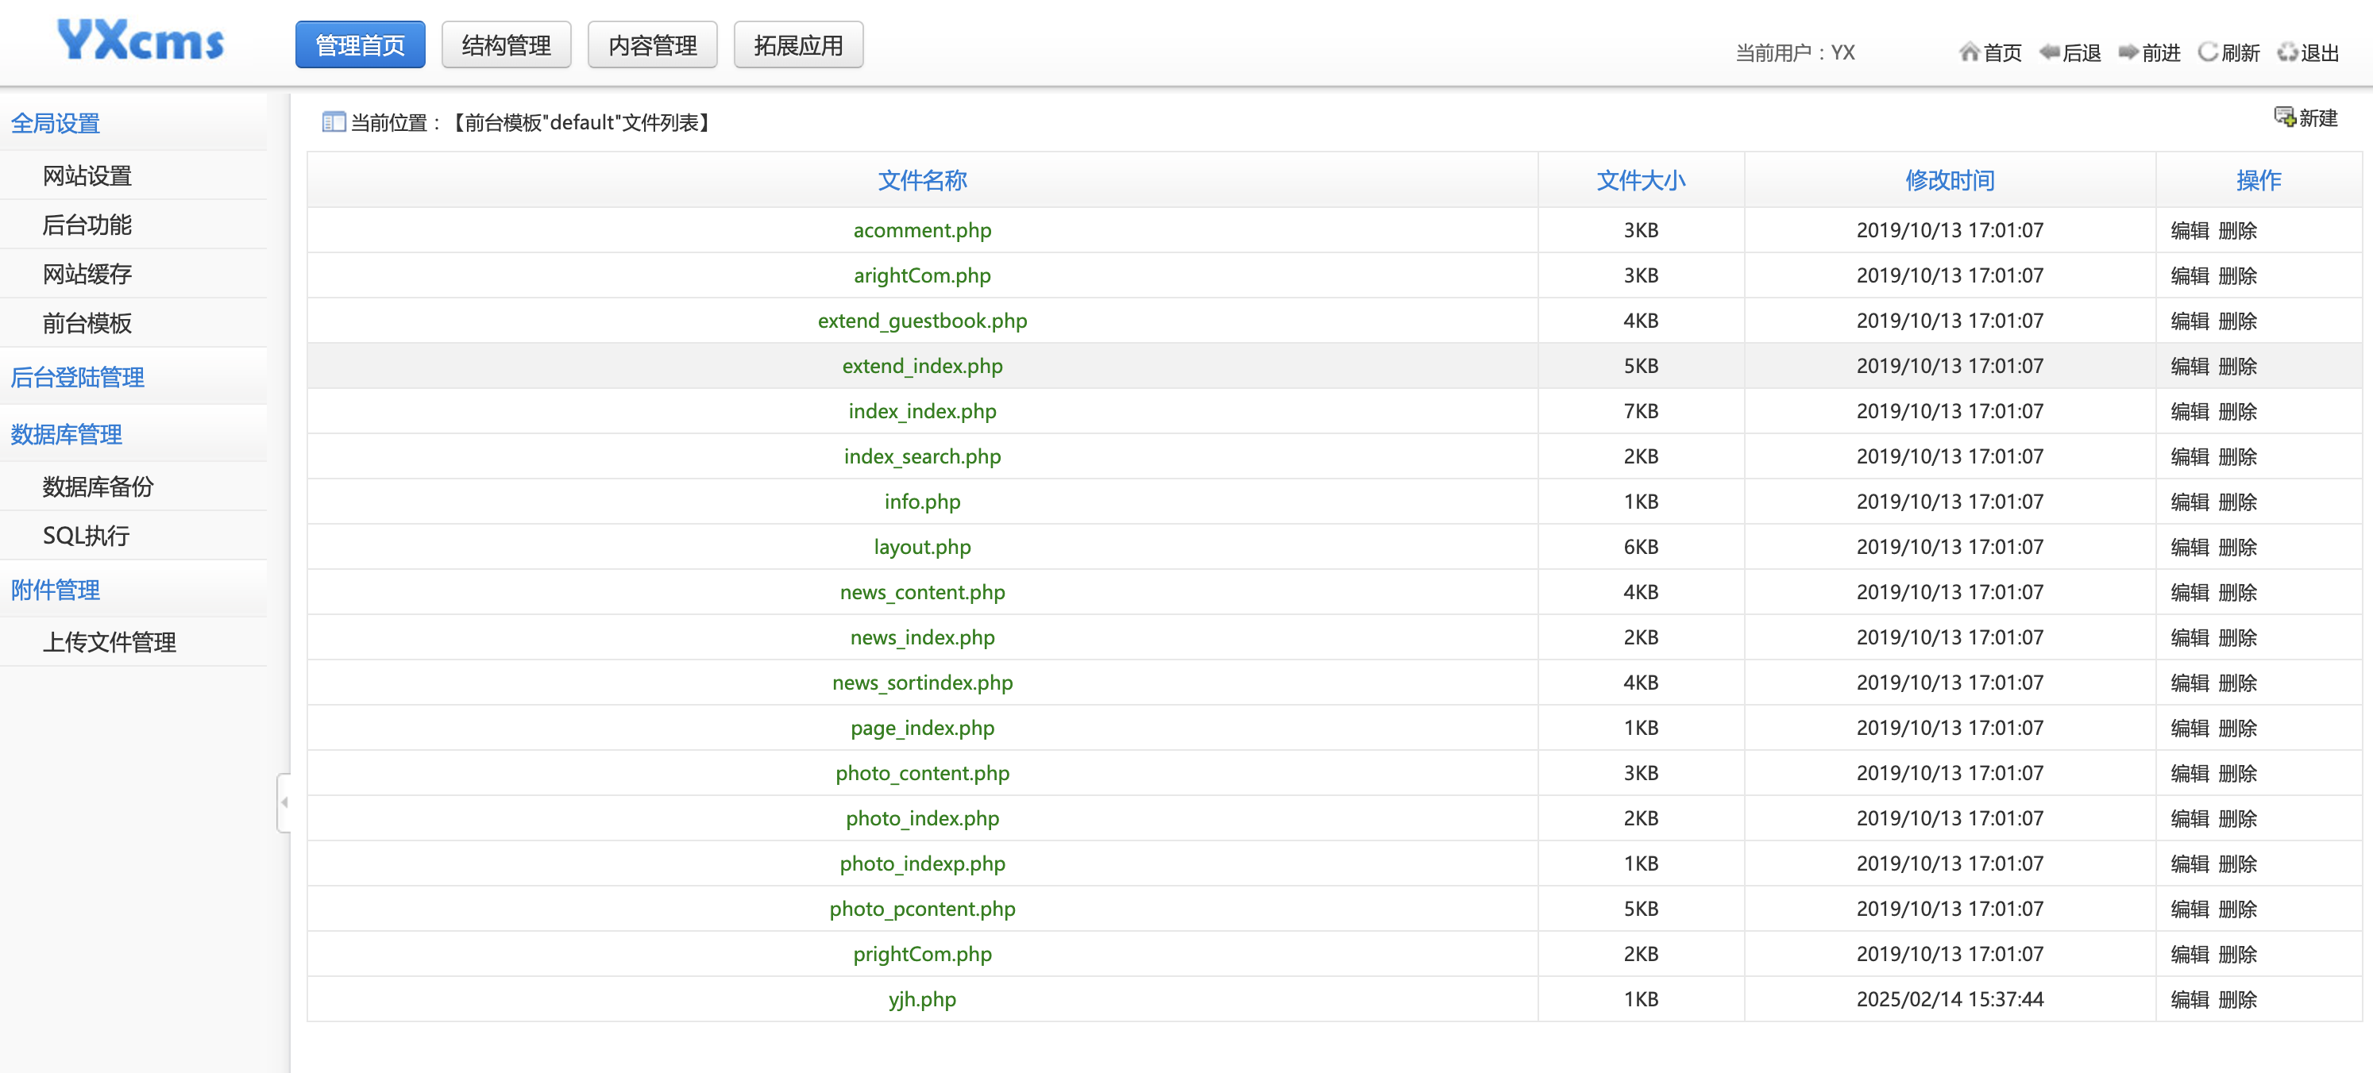The height and width of the screenshot is (1073, 2373).
Task: Click the logout 退出 icon
Action: pos(2287,52)
